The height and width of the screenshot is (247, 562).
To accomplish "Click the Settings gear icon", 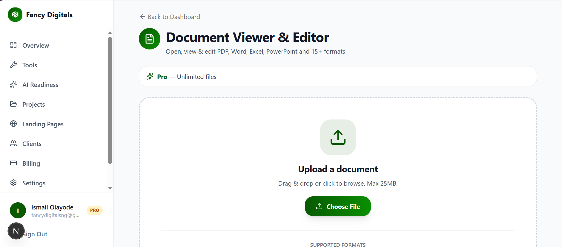I will pyautogui.click(x=13, y=183).
